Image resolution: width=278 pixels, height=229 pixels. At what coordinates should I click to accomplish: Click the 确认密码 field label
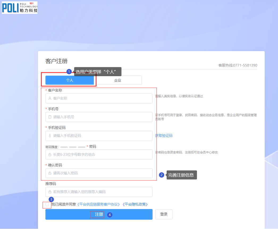pos(55,165)
